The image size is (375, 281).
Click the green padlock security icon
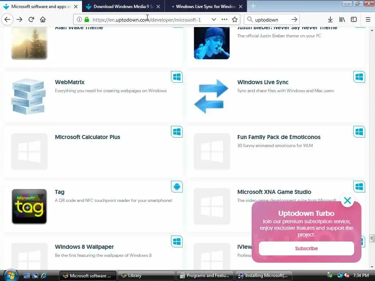point(87,20)
